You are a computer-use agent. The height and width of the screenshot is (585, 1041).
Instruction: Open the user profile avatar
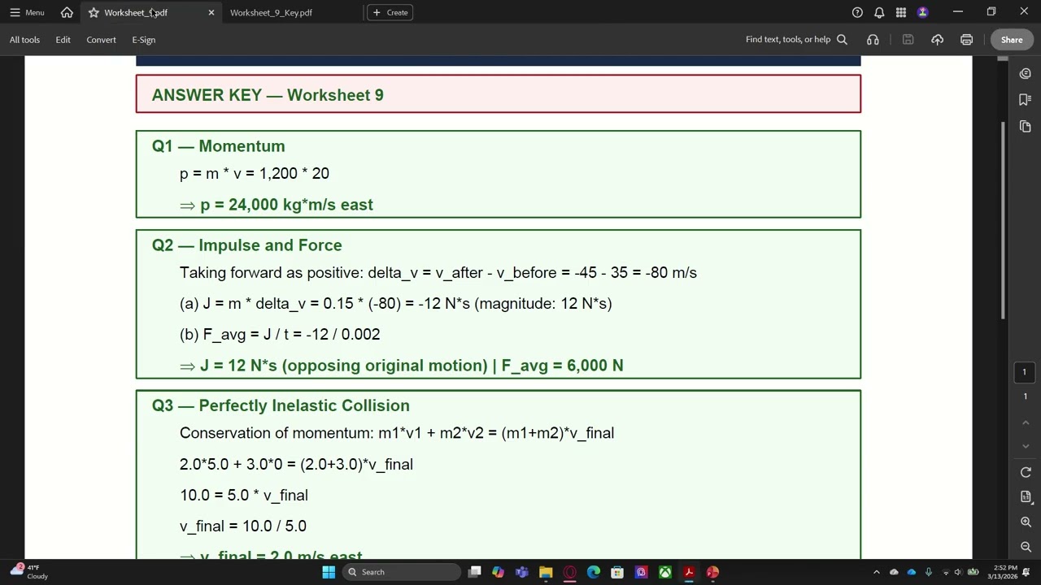point(923,12)
